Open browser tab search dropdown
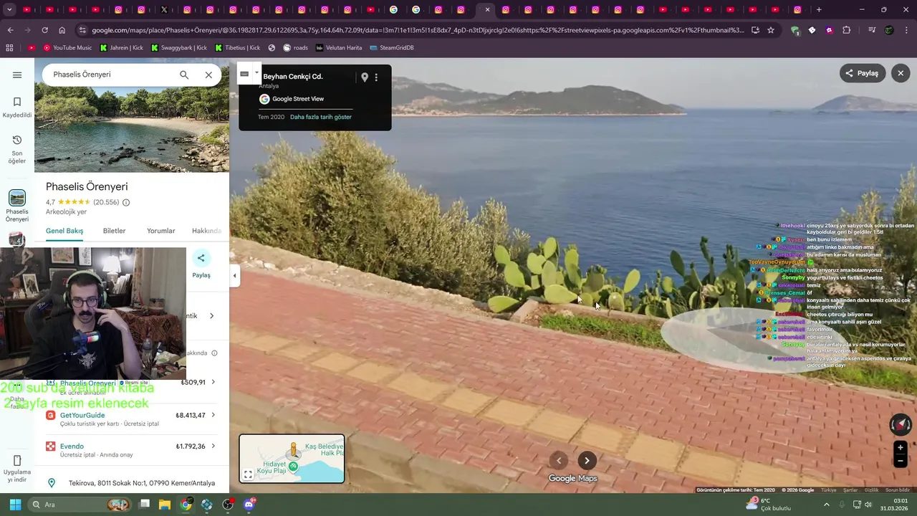Screen dimensions: 917x516 (9, 10)
